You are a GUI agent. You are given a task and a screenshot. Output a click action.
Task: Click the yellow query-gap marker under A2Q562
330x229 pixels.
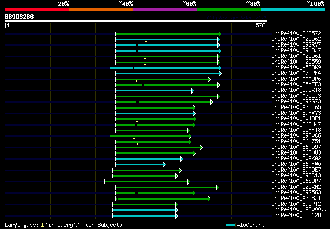(x=146, y=41)
